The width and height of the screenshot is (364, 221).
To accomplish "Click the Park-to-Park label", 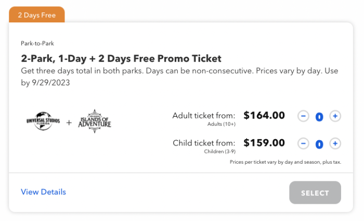I will point(37,43).
